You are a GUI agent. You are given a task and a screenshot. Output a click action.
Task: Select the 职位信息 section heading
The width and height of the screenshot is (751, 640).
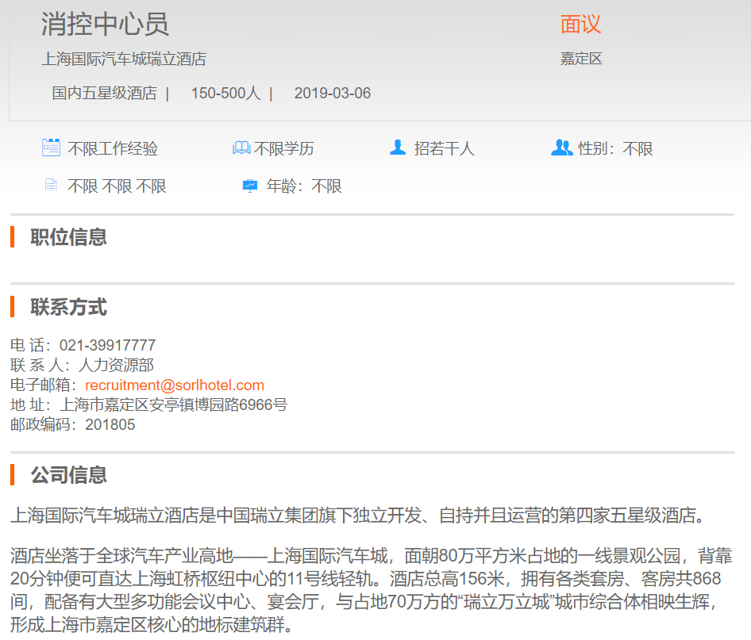[68, 237]
